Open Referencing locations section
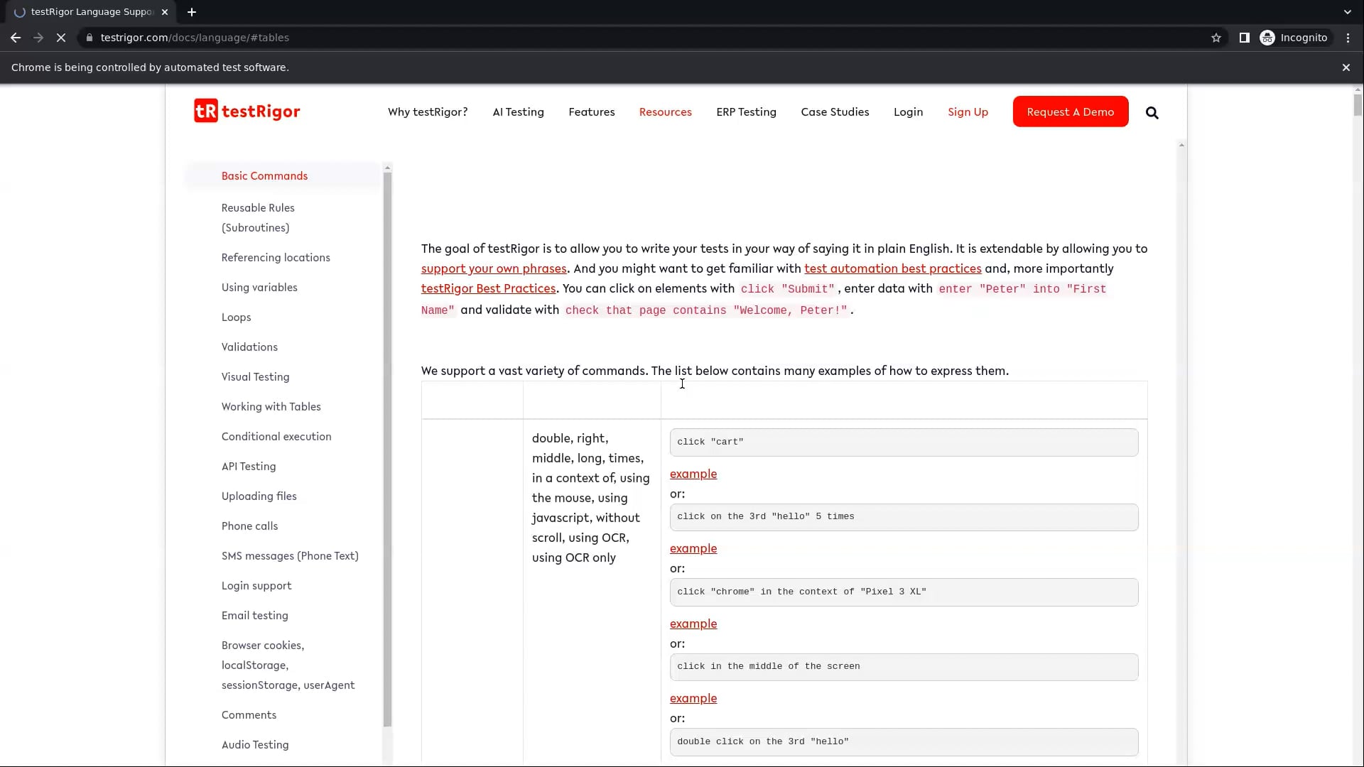The image size is (1364, 767). (276, 258)
